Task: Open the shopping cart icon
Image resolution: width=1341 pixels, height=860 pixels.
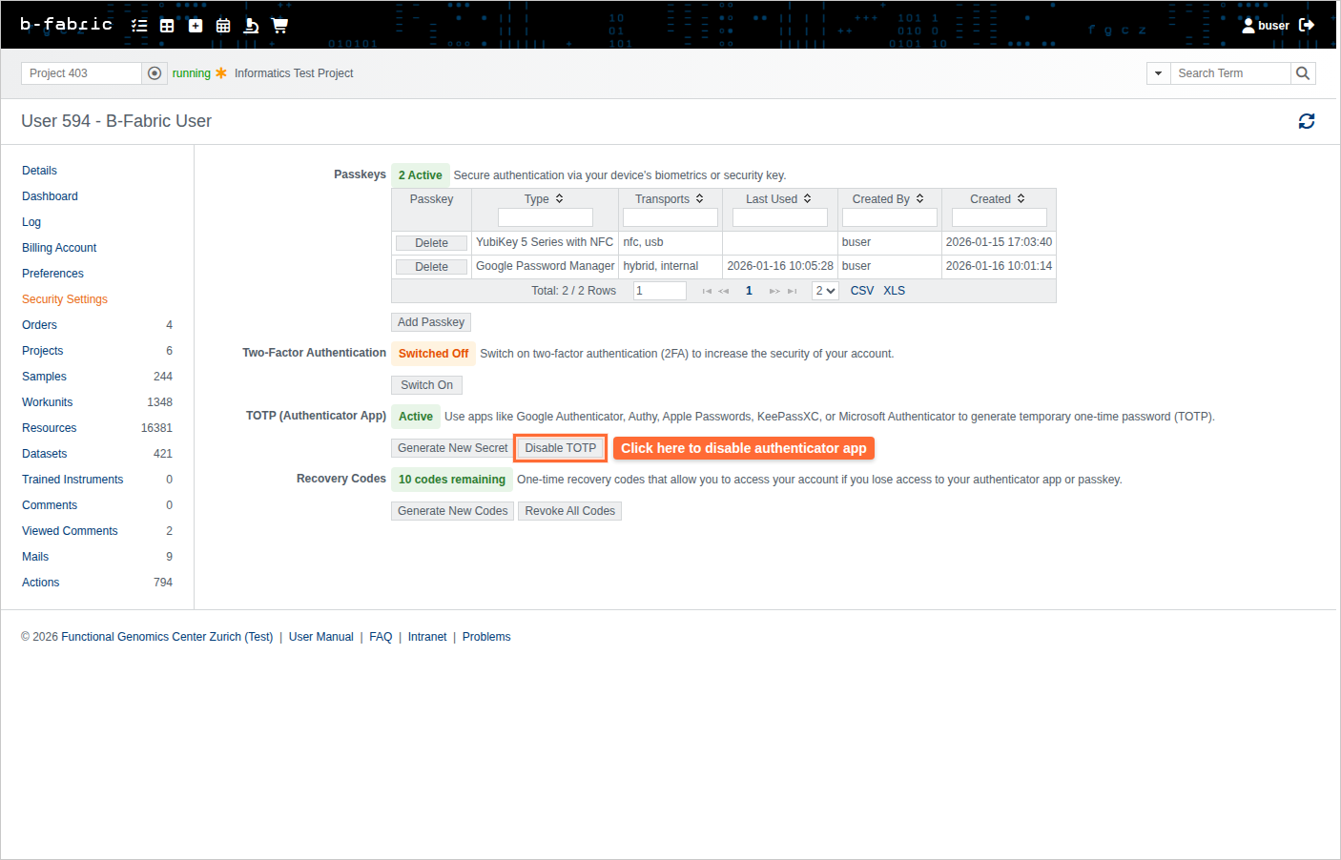Action: [279, 26]
